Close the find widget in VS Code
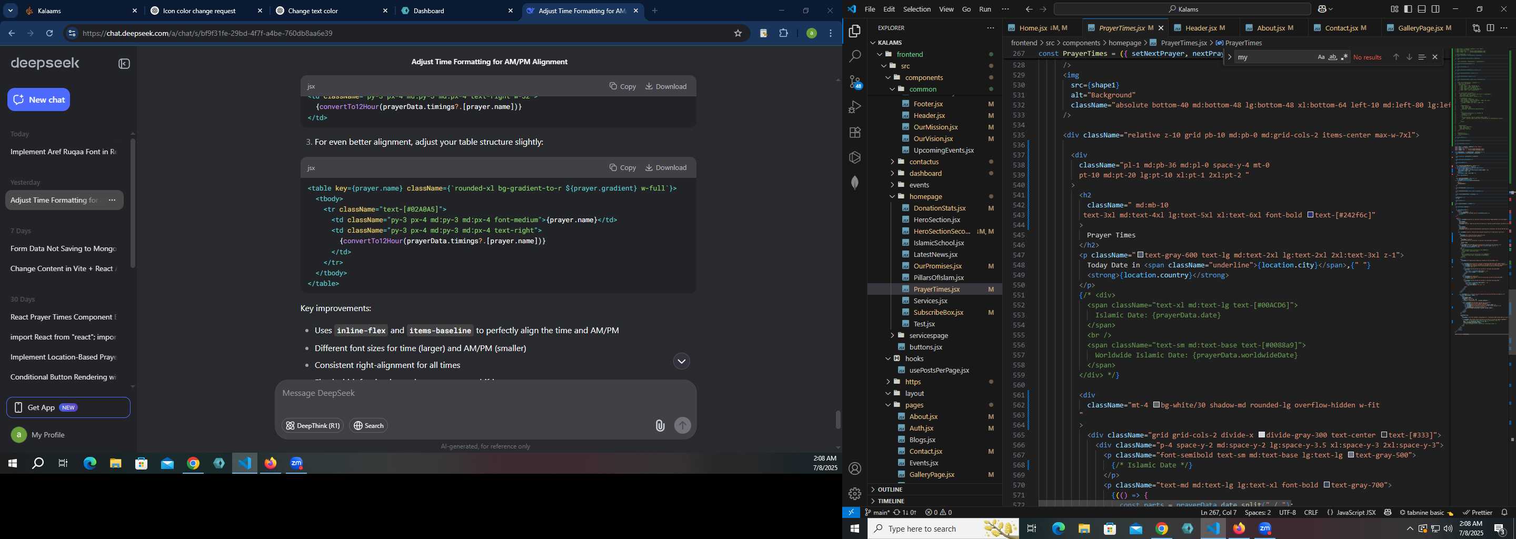 [1435, 57]
